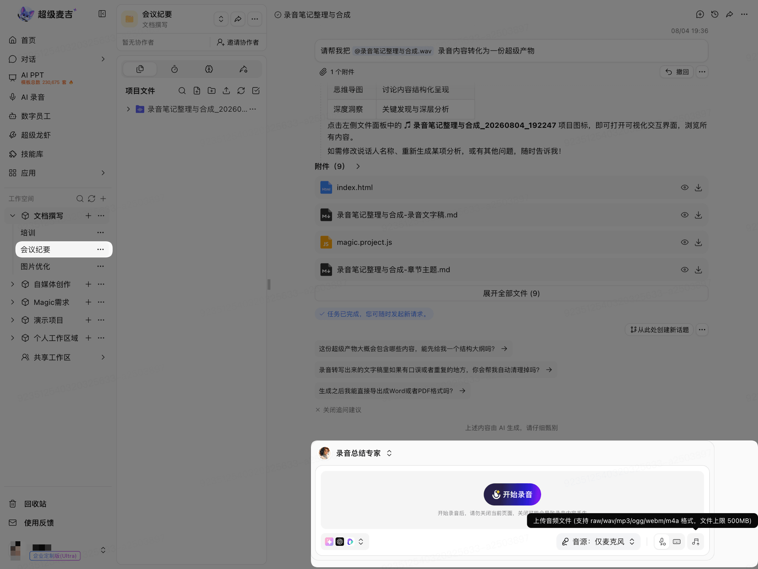Search within 项目文件
This screenshot has height=569, width=758.
pyautogui.click(x=182, y=91)
